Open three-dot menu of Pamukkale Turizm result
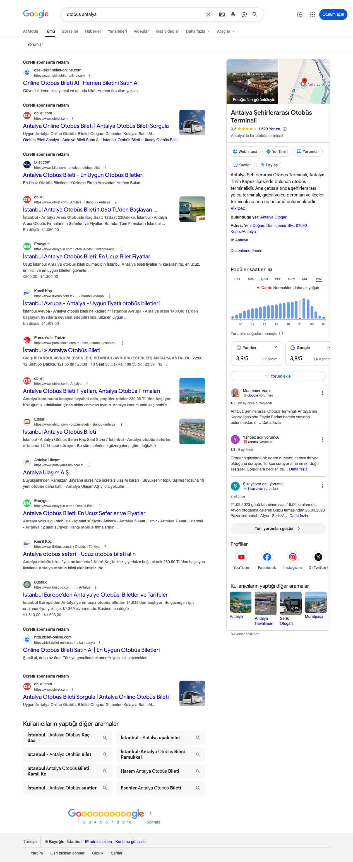Viewport: 353px width, 862px height. click(x=123, y=343)
